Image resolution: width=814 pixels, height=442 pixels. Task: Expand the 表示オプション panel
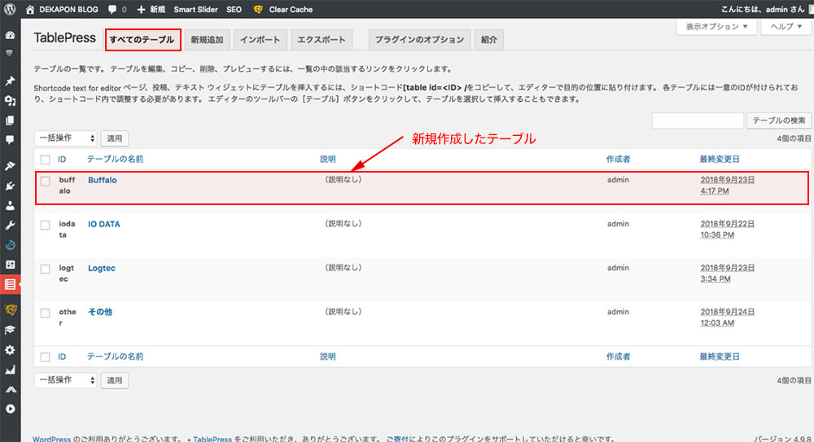[x=716, y=27]
